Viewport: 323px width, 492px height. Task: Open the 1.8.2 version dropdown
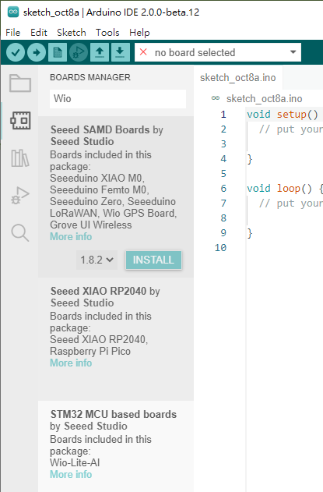[97, 260]
